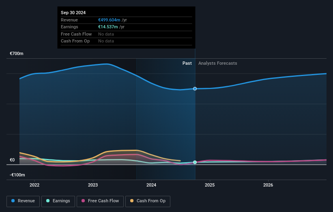Select the earnings data point marker on chart
This screenshot has width=333, height=212.
coord(195,162)
